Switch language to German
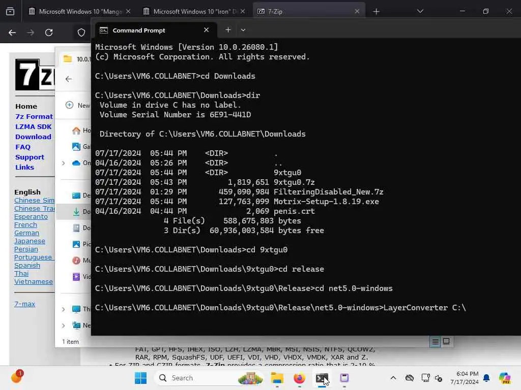Screen dimensions: 521x390 pyautogui.click(x=26, y=233)
